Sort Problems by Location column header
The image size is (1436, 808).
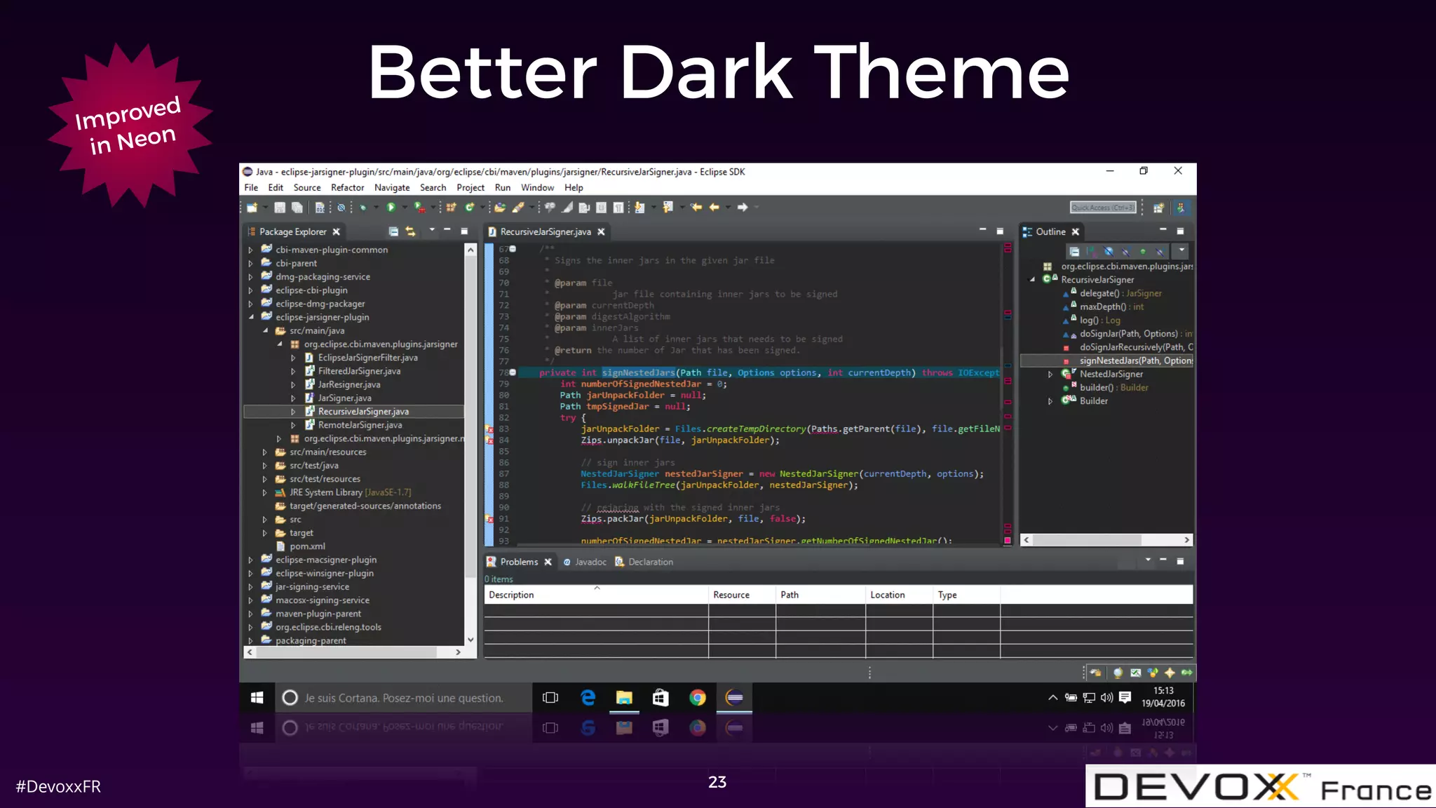899,595
